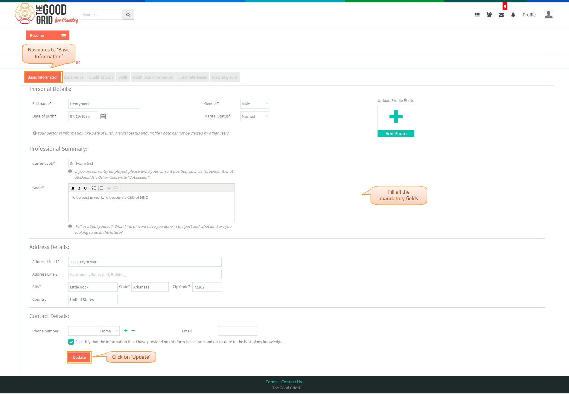The image size is (569, 394).
Task: Click the Email field
Action: [238, 331]
